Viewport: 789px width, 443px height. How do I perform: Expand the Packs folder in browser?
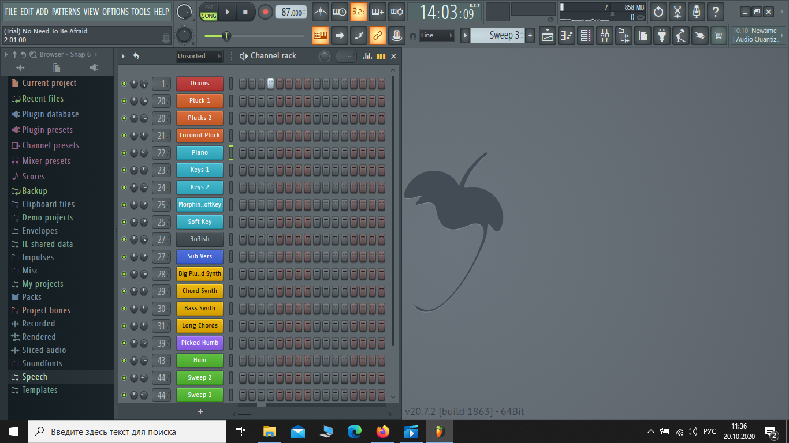(32, 297)
